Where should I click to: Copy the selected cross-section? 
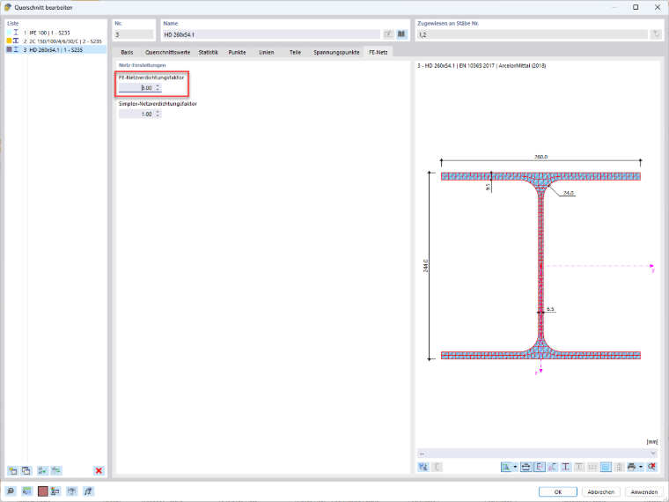(26, 470)
